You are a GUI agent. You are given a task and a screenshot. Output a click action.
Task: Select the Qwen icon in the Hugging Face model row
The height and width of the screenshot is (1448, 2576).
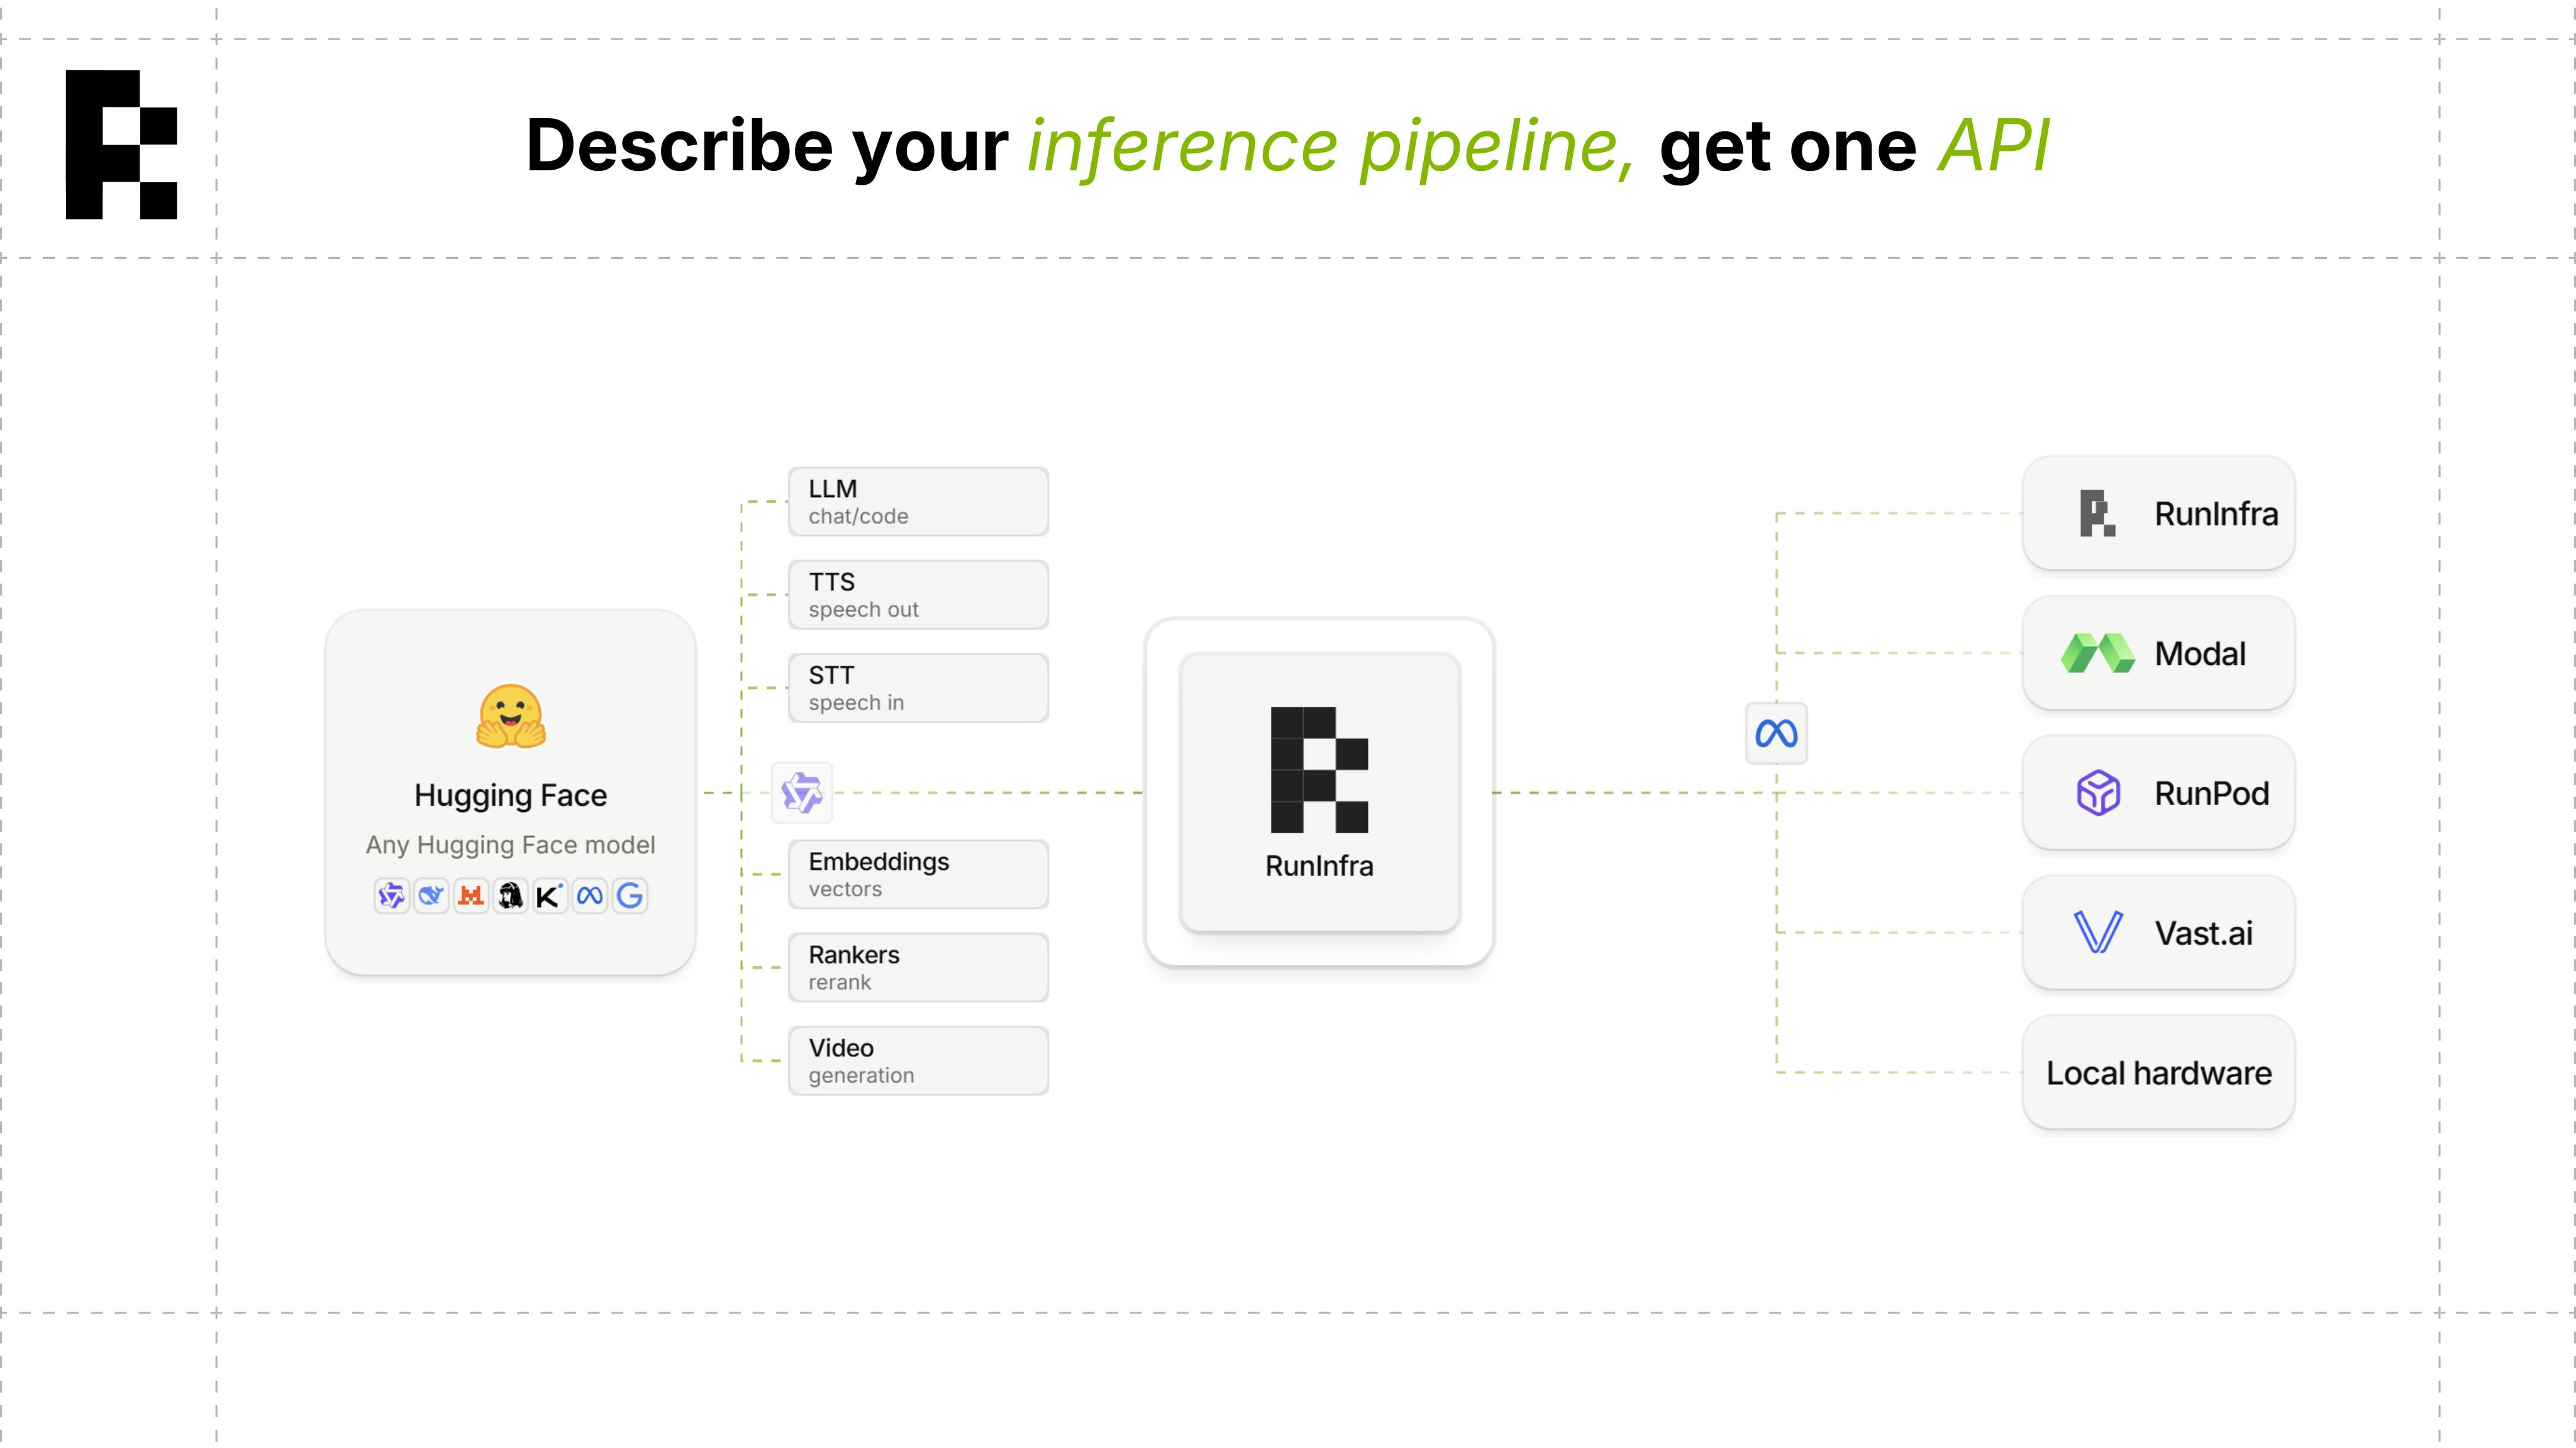(391, 896)
